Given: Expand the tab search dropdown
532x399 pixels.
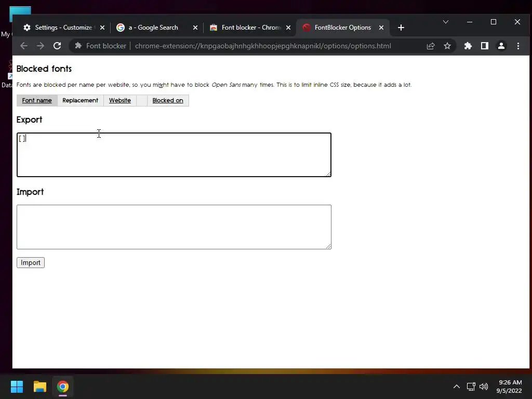Looking at the screenshot, I should 446,22.
